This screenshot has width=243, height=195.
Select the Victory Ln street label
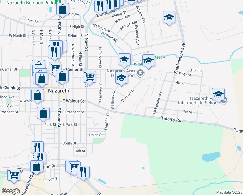[x=127, y=96]
